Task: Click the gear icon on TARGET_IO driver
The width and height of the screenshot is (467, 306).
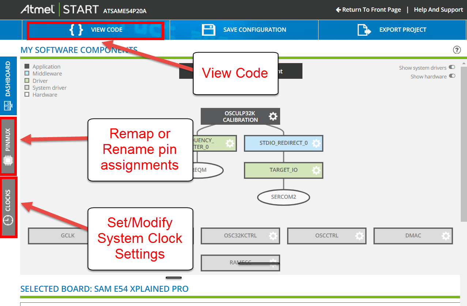Action: (316, 170)
